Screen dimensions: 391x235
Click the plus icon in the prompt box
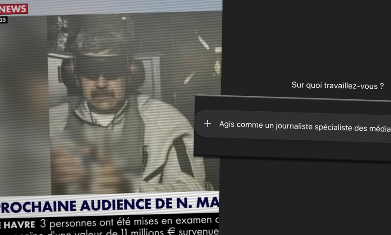tap(207, 124)
